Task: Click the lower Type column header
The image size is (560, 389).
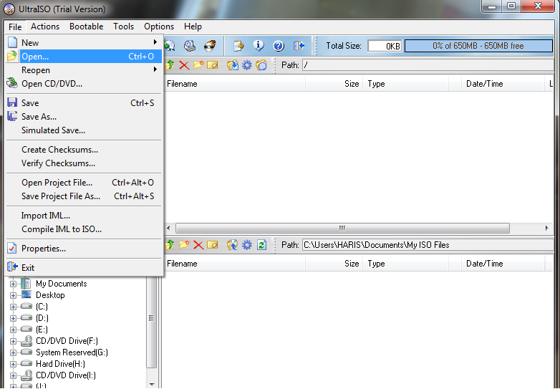Action: [x=406, y=264]
